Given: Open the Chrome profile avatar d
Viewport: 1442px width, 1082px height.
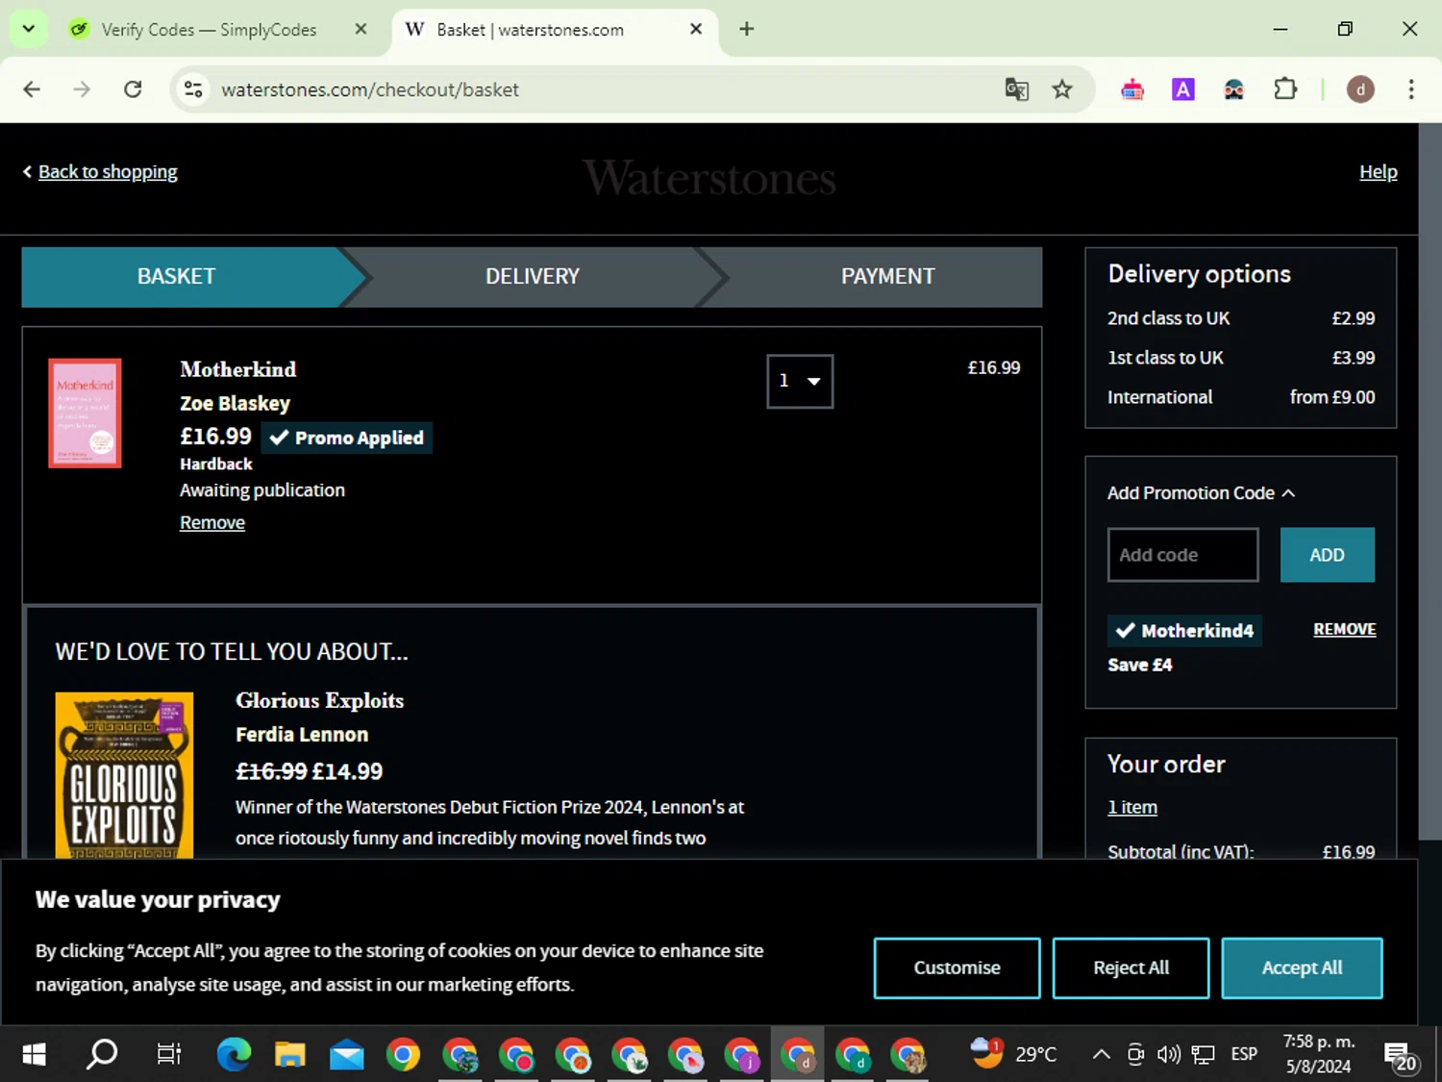Looking at the screenshot, I should tap(1360, 89).
